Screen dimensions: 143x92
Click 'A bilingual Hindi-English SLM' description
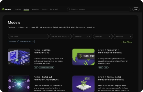(x=113, y=61)
